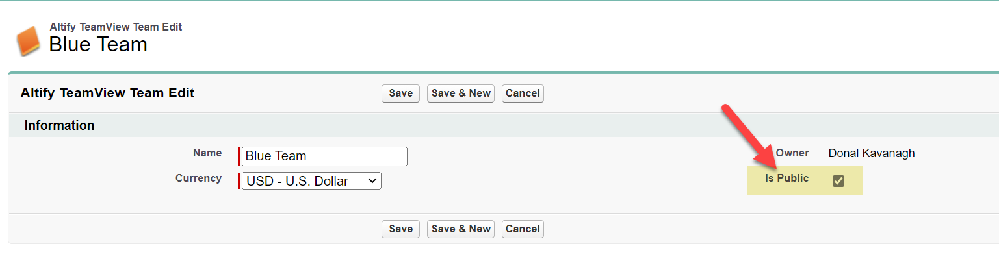
Task: Click the top Save & New button
Action: point(461,93)
